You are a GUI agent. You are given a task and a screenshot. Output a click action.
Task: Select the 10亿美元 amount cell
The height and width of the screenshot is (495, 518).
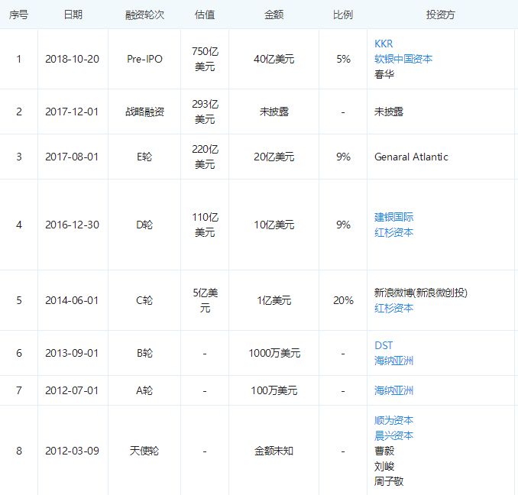click(274, 225)
